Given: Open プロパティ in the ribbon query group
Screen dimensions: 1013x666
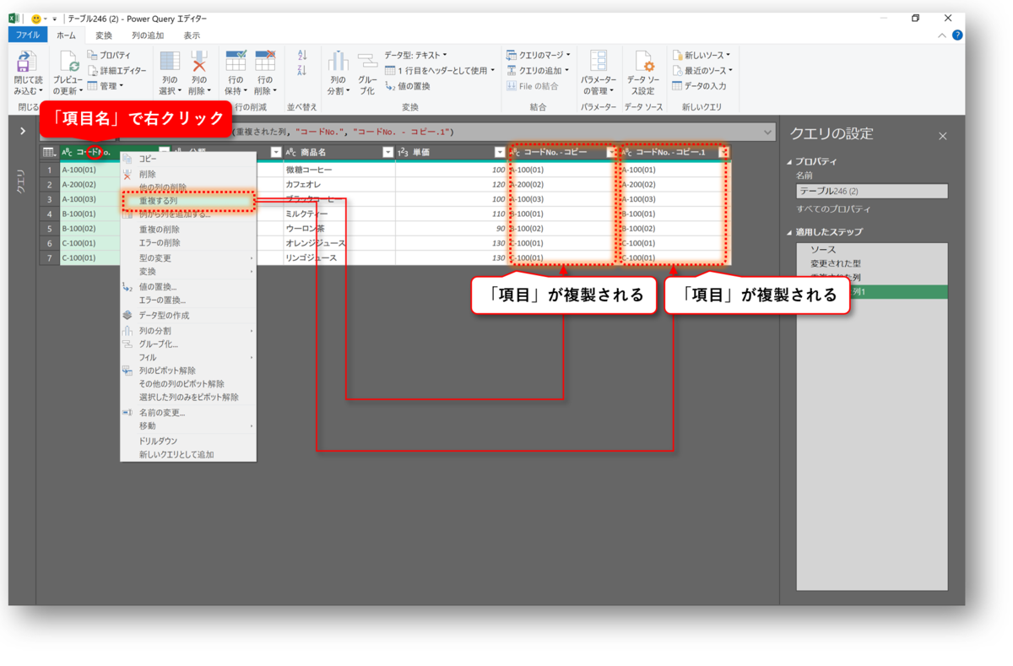Looking at the screenshot, I should click(x=109, y=55).
